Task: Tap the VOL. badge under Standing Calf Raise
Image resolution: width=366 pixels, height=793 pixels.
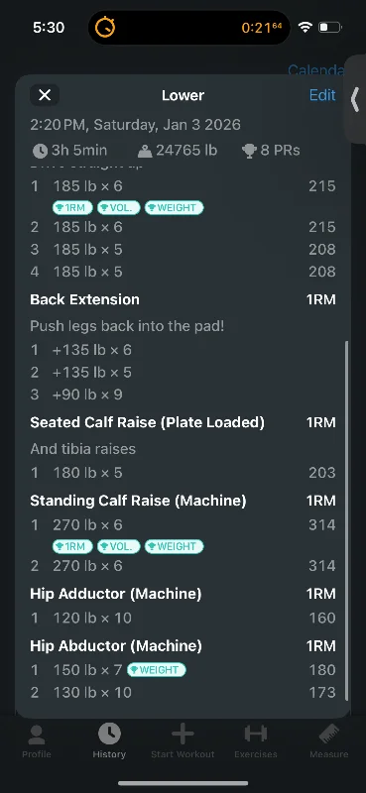Action: click(x=118, y=547)
